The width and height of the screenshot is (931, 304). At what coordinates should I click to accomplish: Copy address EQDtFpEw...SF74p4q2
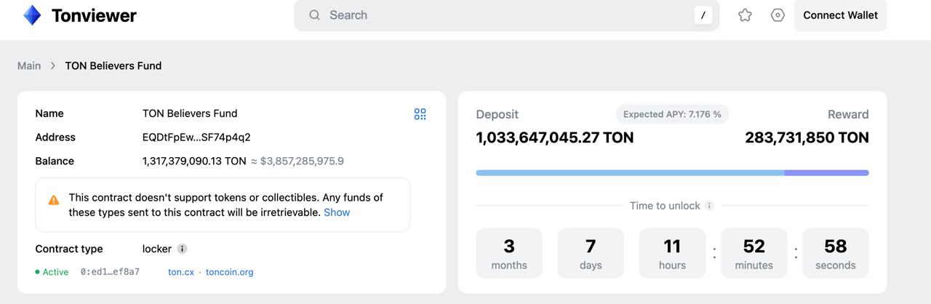pos(196,137)
